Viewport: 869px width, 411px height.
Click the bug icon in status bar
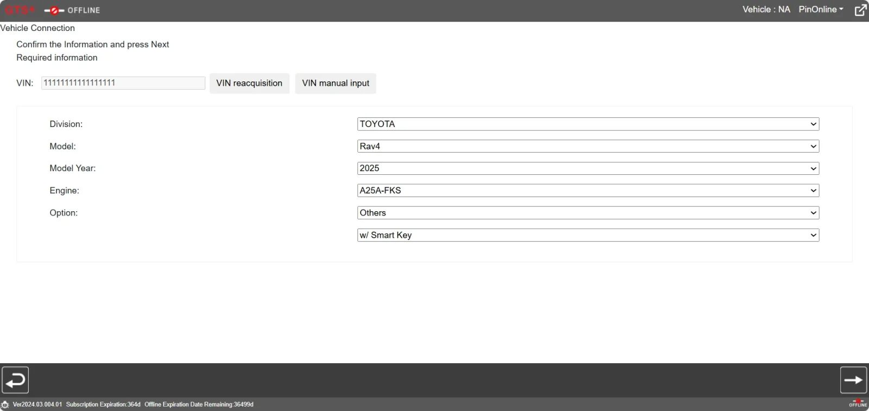pos(5,404)
